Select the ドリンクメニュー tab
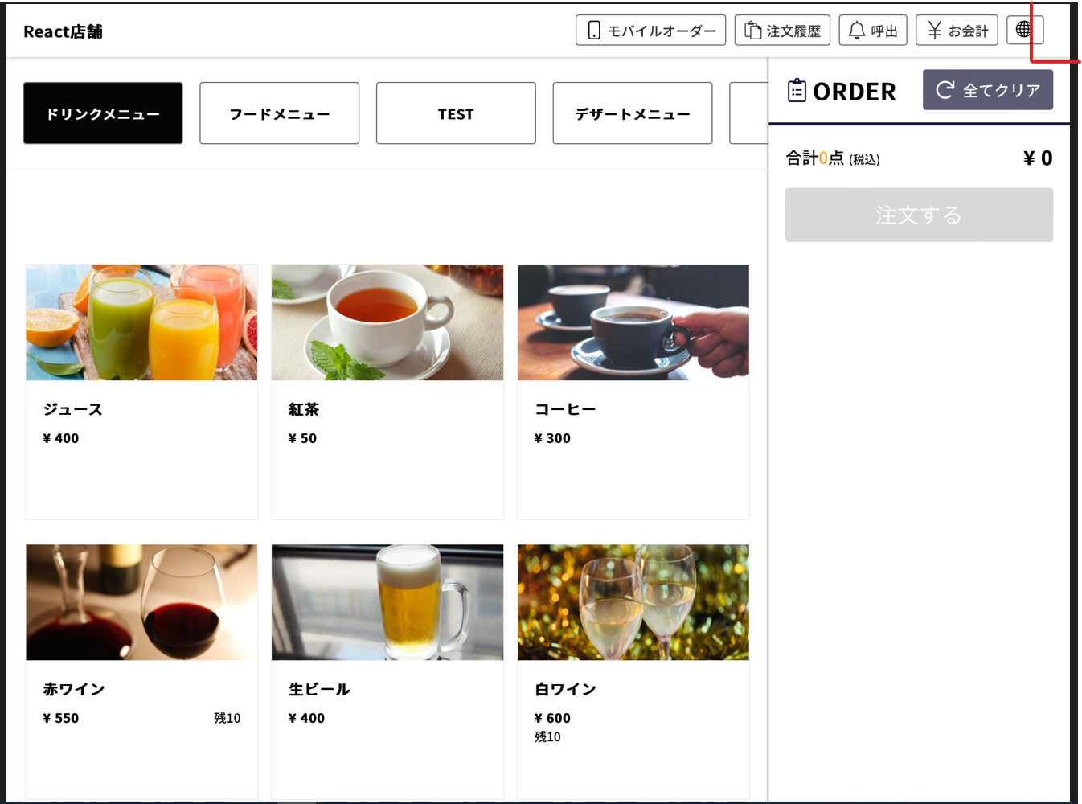The width and height of the screenshot is (1082, 804). click(103, 113)
